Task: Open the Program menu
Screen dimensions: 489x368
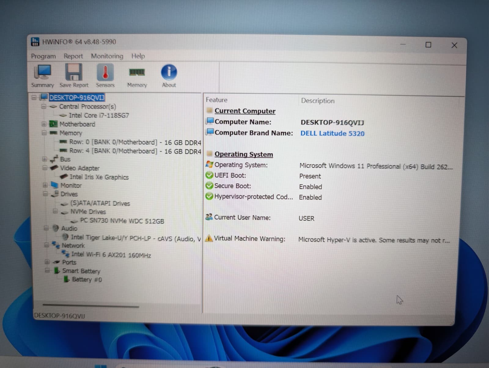Action: click(x=43, y=56)
